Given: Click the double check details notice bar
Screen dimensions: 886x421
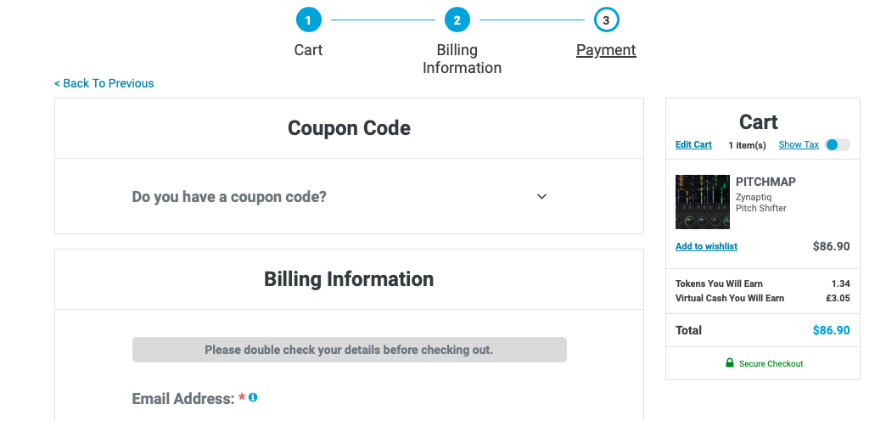Looking at the screenshot, I should (349, 350).
